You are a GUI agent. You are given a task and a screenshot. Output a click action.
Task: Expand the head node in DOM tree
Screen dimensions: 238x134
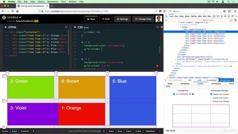click(x=181, y=25)
